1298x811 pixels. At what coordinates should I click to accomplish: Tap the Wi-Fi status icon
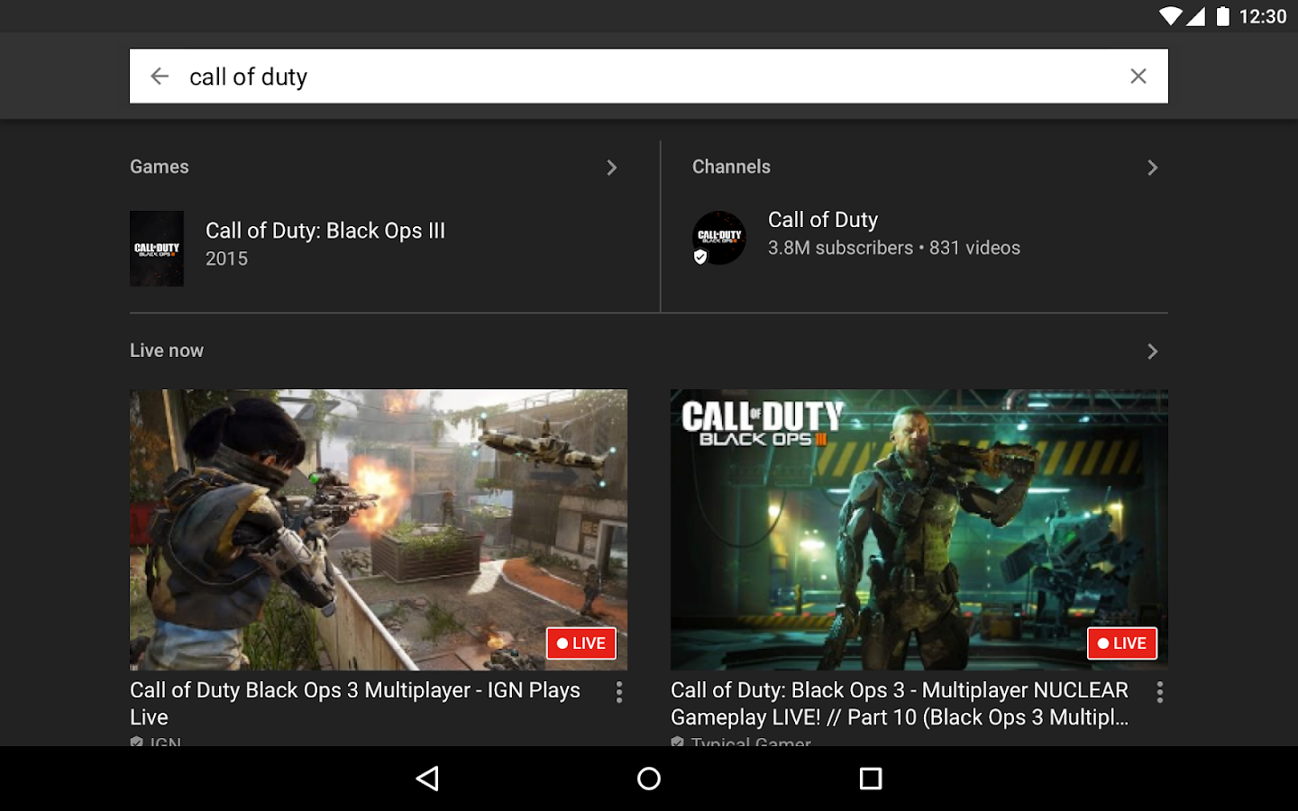click(x=1170, y=16)
